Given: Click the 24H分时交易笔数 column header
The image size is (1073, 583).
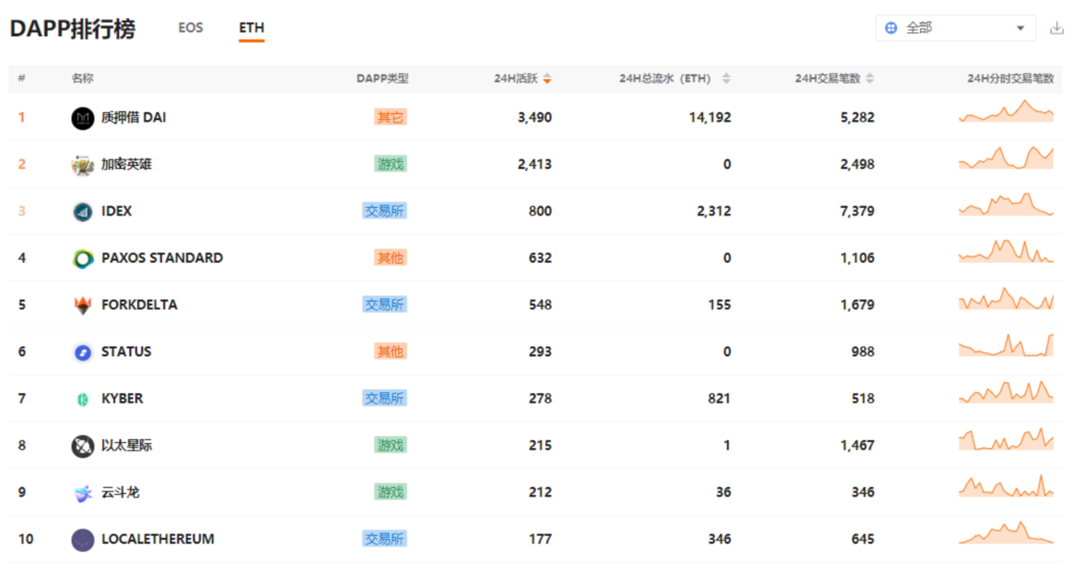Looking at the screenshot, I should [x=1011, y=79].
